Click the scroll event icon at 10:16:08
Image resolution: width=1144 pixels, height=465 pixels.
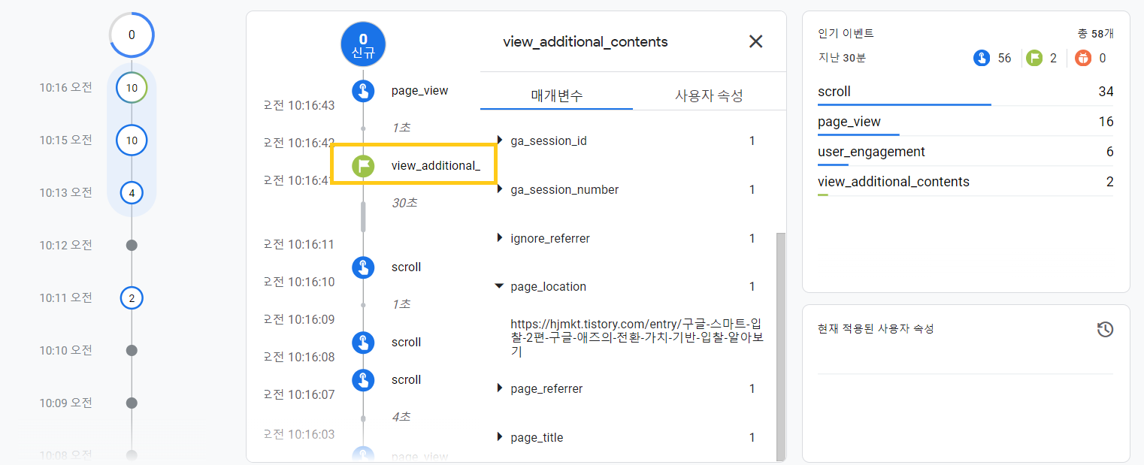pyautogui.click(x=363, y=342)
